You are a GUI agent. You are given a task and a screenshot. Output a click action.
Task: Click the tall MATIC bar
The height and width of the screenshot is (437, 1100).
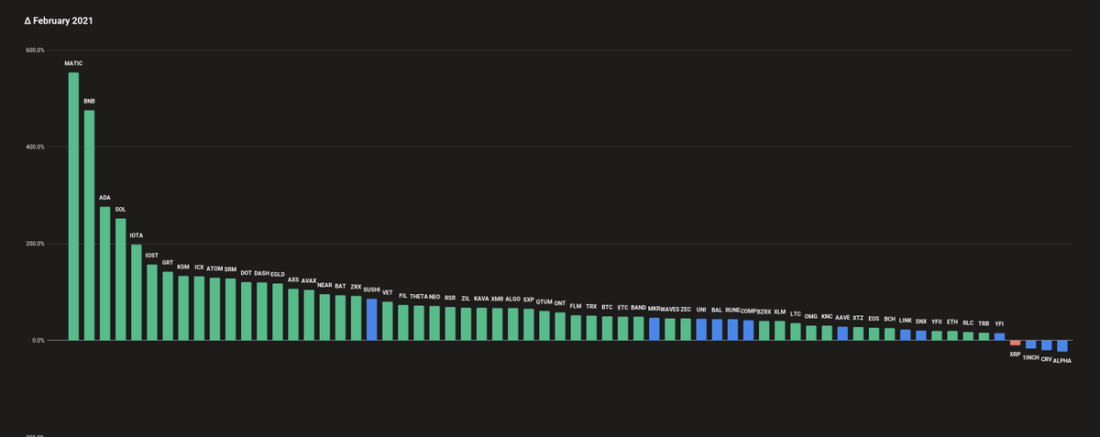point(73,206)
